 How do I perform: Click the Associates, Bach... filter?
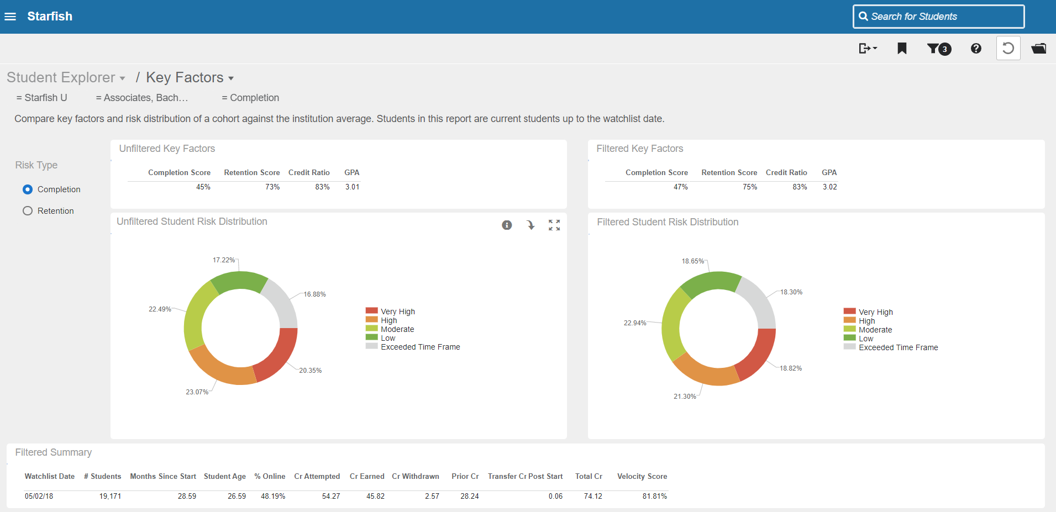coord(142,98)
